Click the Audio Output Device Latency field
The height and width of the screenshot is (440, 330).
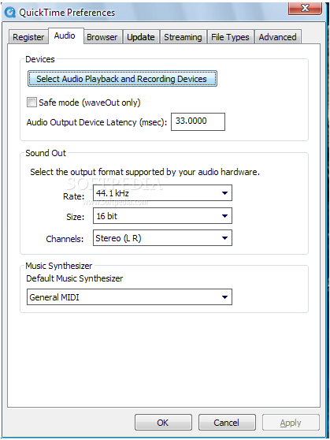198,121
